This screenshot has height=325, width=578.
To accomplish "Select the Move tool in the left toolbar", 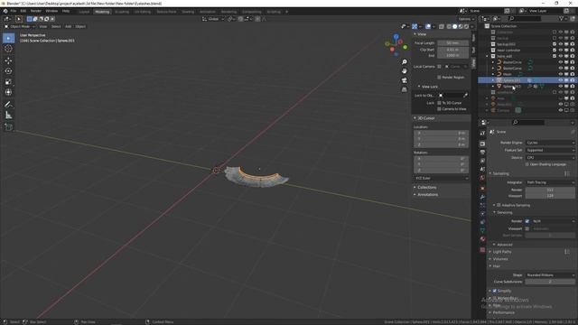I will point(8,60).
